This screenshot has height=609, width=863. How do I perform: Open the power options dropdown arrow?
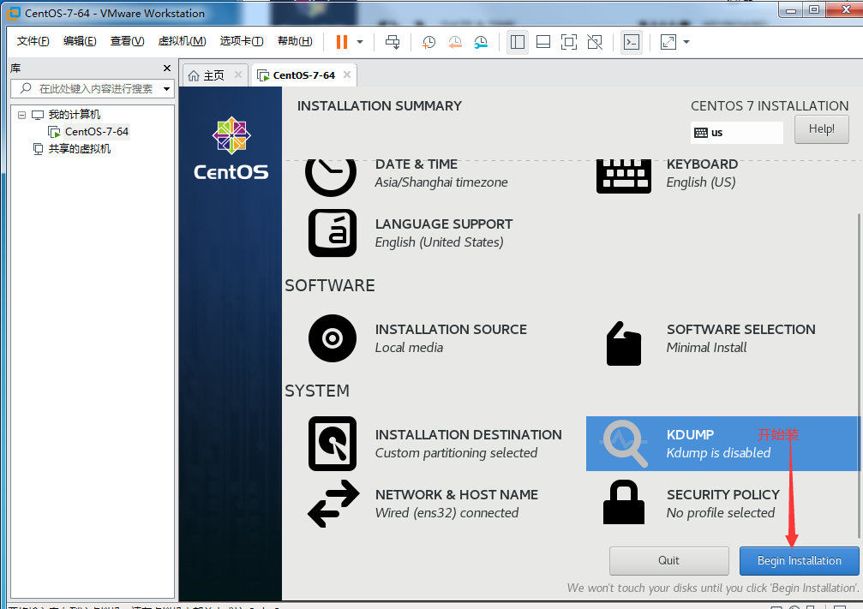click(x=360, y=42)
